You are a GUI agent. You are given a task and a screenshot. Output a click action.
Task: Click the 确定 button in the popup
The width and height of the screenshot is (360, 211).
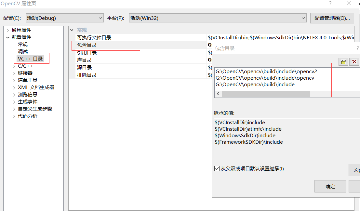tap(330, 186)
